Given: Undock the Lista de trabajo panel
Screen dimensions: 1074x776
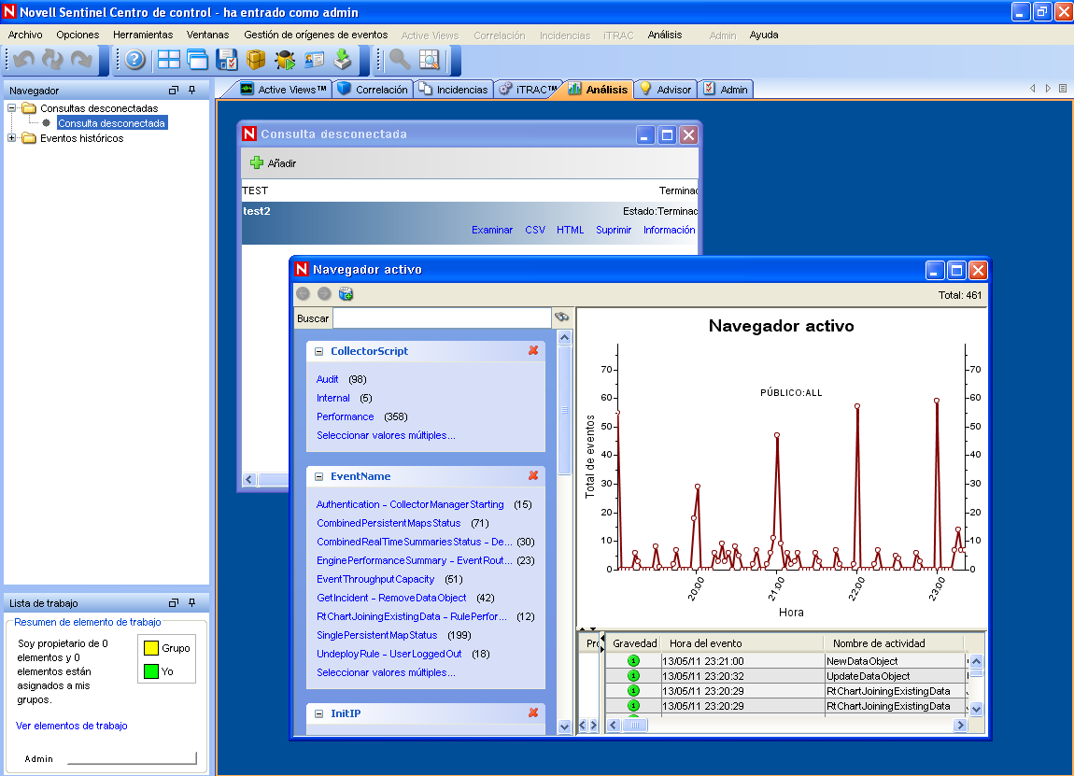Looking at the screenshot, I should pyautogui.click(x=173, y=603).
